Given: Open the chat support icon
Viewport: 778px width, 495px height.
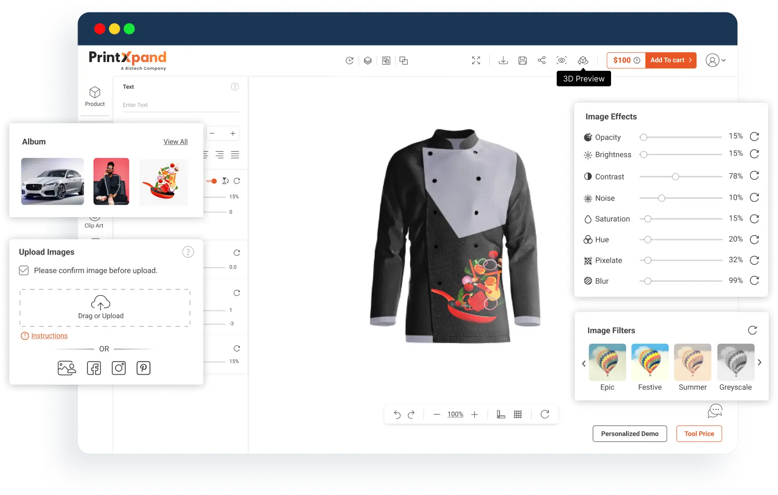Looking at the screenshot, I should (x=714, y=411).
